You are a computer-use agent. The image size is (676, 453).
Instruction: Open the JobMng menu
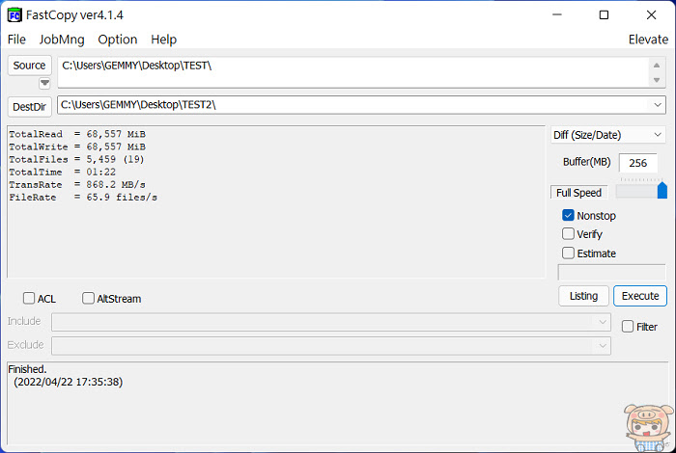[x=62, y=40]
